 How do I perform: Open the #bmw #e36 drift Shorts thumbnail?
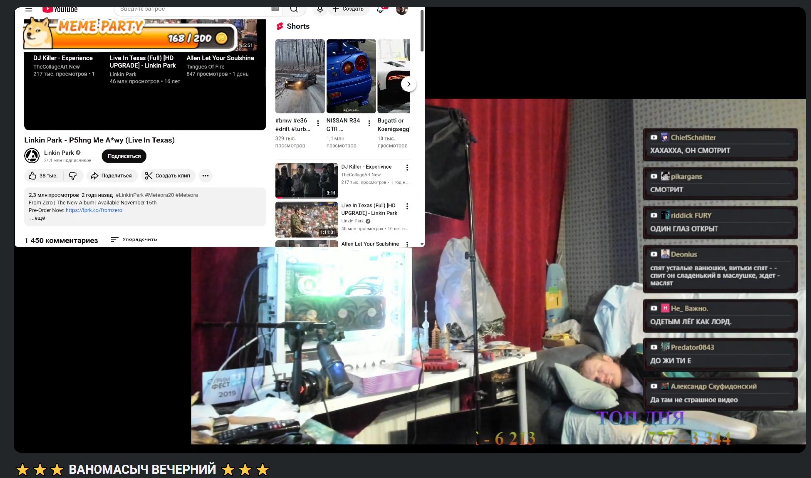pos(300,76)
